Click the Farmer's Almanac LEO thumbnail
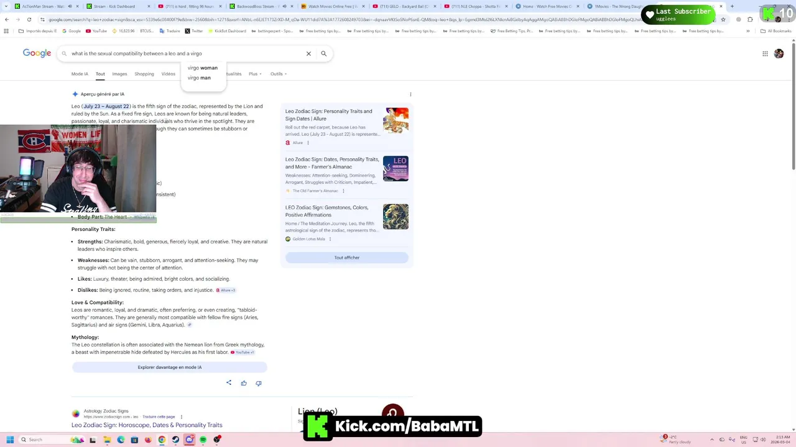Screen dimensions: 796x447 [x=396, y=168]
